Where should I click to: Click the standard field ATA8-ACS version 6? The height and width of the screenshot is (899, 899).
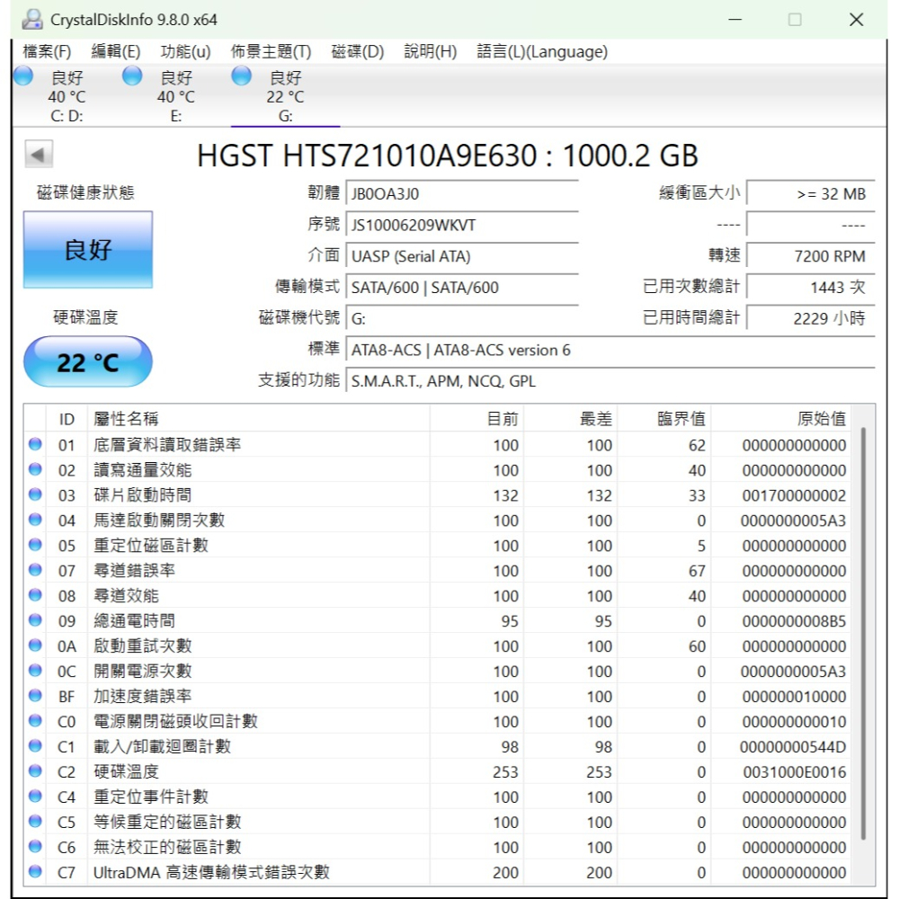click(610, 350)
